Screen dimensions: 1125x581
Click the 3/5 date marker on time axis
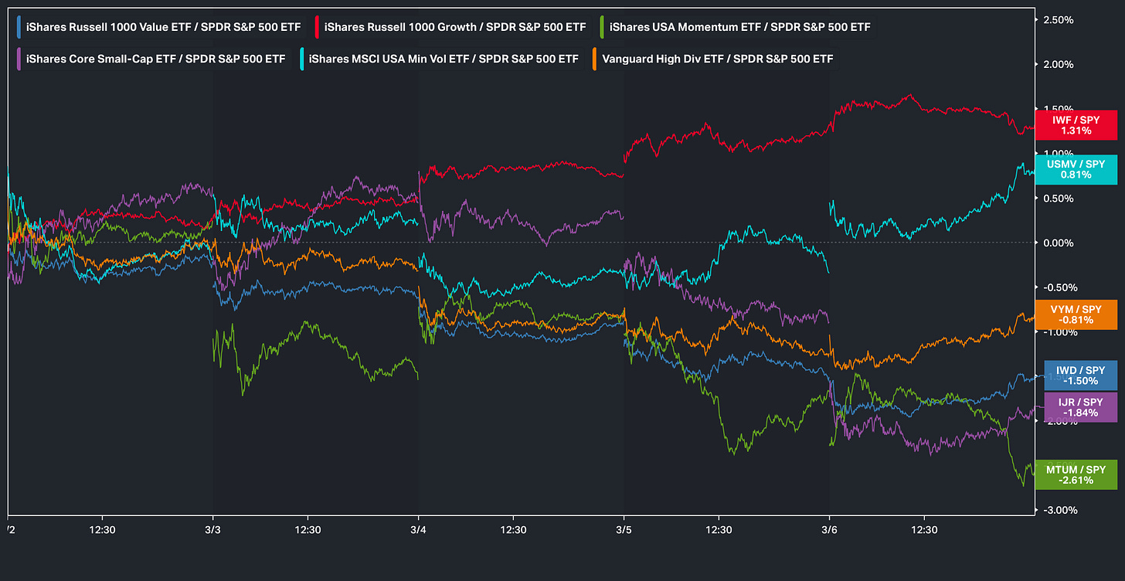coord(624,530)
